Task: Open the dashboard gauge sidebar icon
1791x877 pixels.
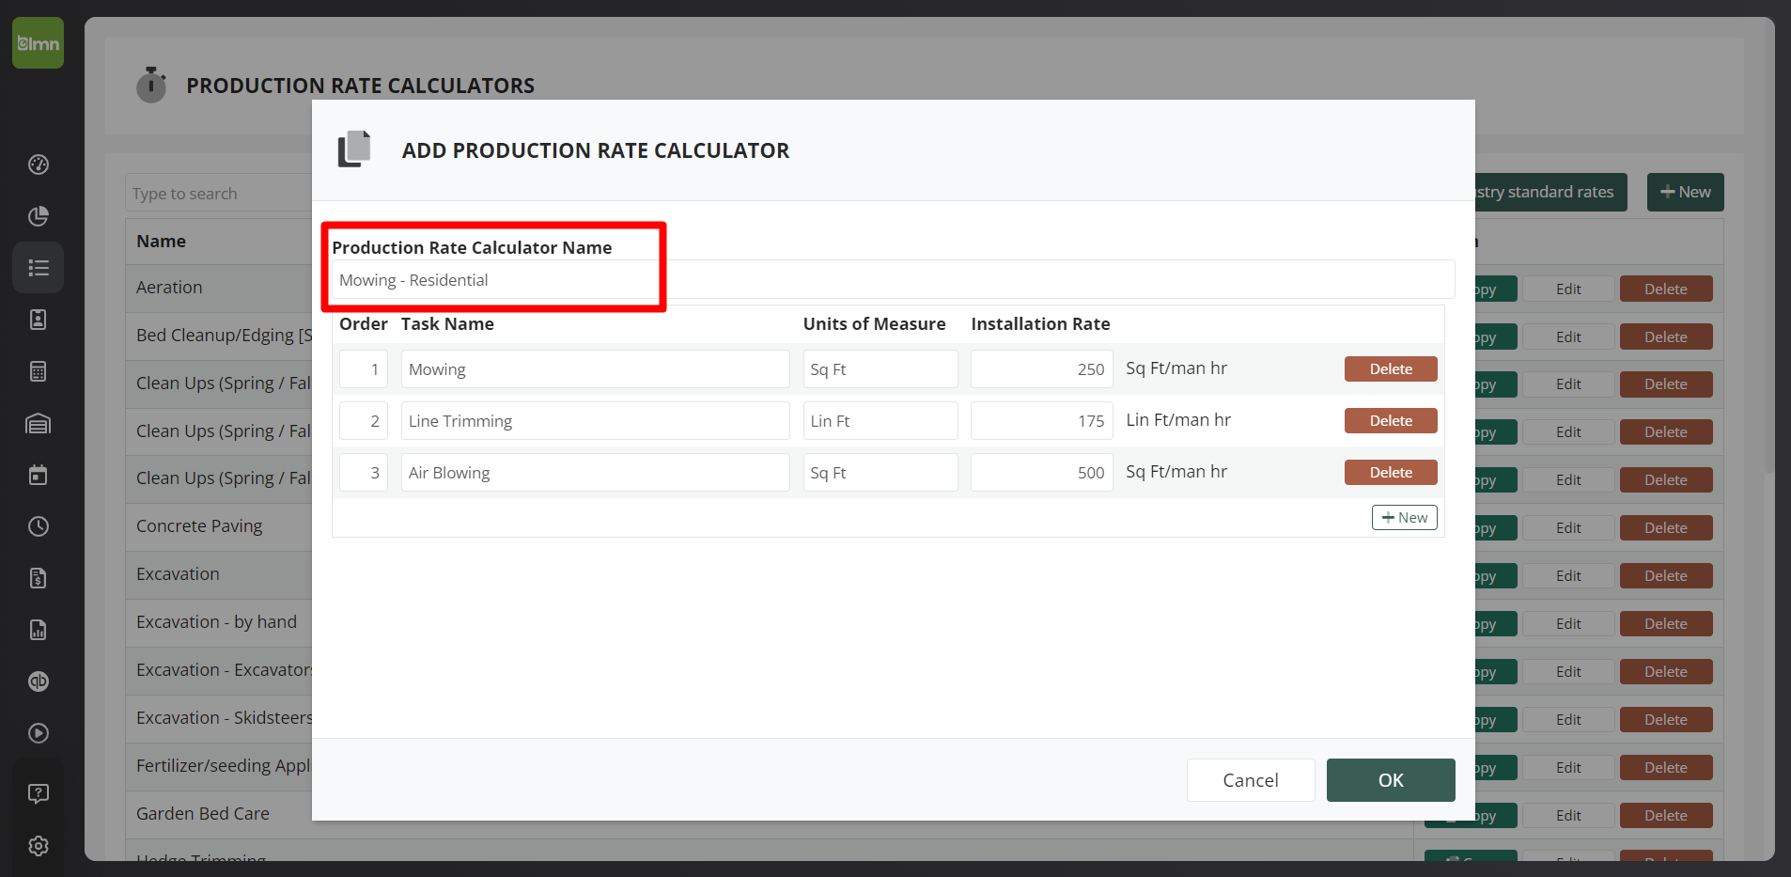Action: (x=38, y=164)
